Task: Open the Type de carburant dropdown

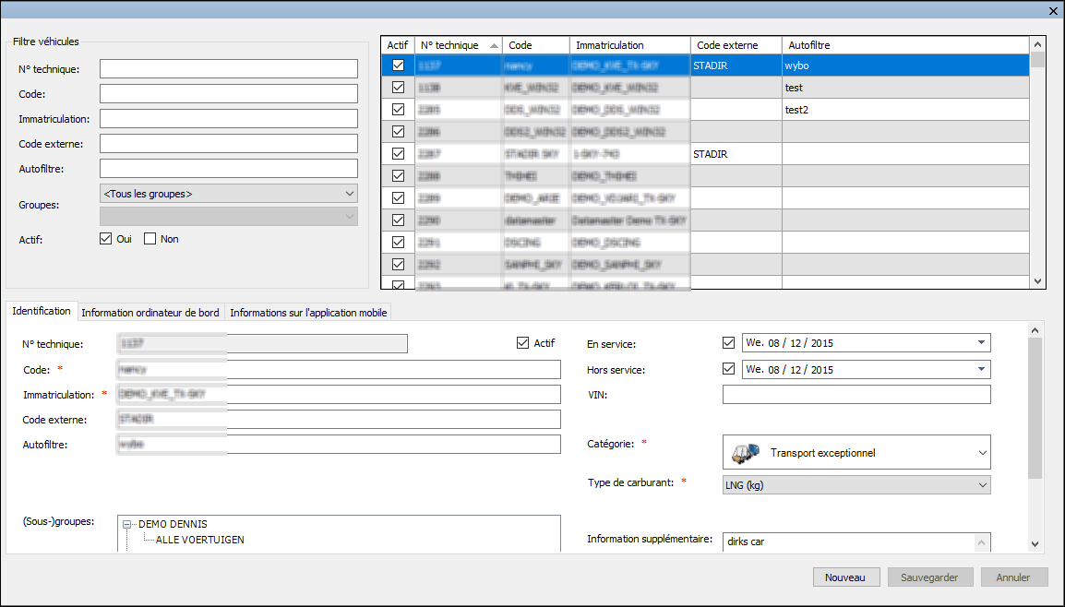Action: pos(980,485)
